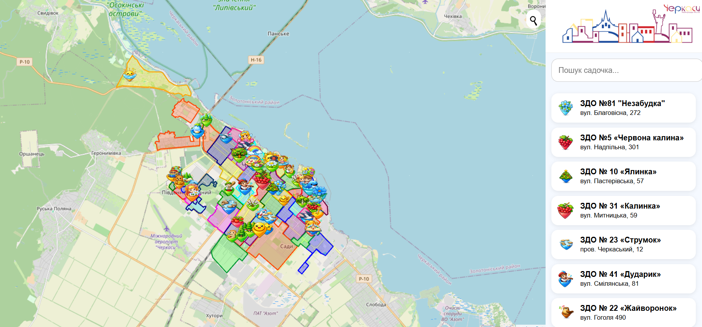Choose ЗДО № 31 «Калинка» card
This screenshot has width=702, height=327.
623,211
